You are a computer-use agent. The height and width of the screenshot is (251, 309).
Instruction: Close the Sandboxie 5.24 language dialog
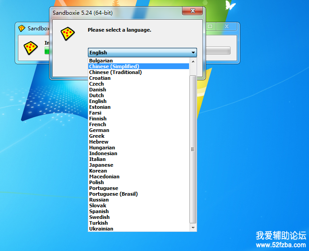coord(192,11)
